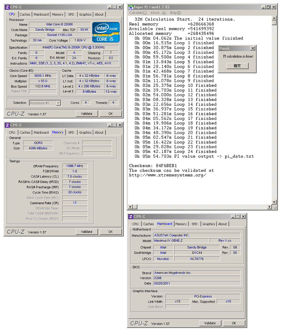This screenshot has width=282, height=332.
Task: Open Mainboard tab in the CPU-Z memory timings window
Action: pyautogui.click(x=41, y=132)
